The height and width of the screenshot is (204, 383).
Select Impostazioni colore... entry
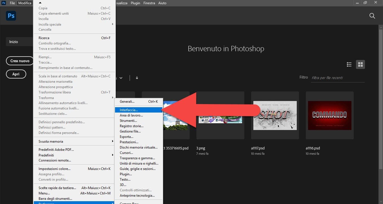[74, 169]
